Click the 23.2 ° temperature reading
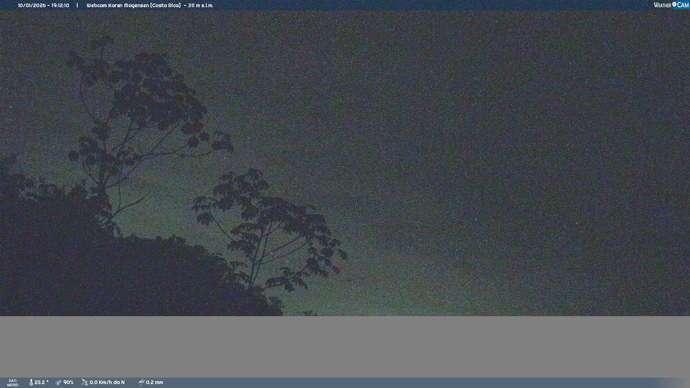Screen dimensions: 690x388 pyautogui.click(x=42, y=382)
